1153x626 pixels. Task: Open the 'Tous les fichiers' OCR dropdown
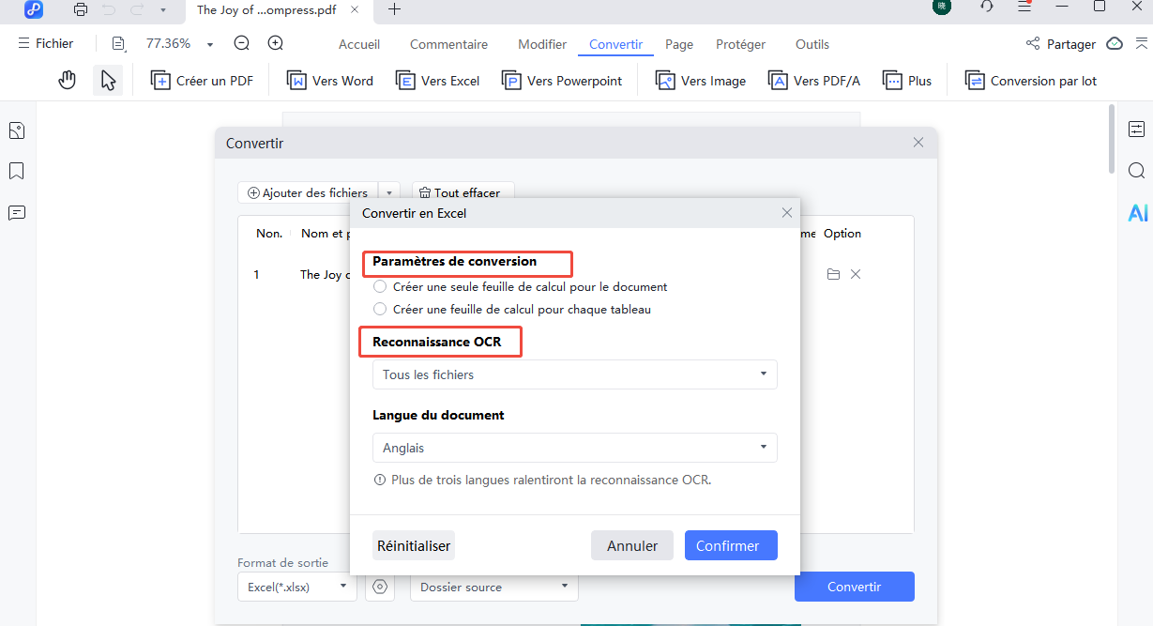574,374
